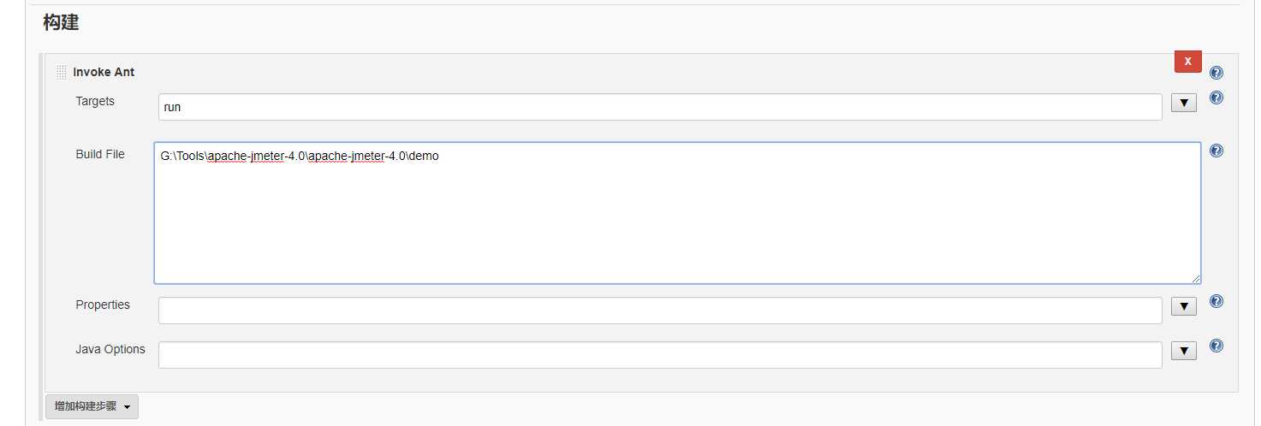Focus the Properties input field

660,311
